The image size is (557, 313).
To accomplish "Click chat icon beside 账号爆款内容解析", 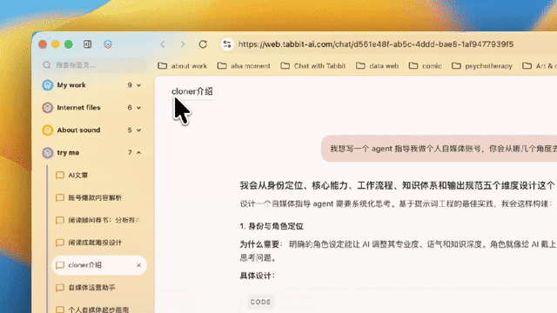I will (x=60, y=197).
